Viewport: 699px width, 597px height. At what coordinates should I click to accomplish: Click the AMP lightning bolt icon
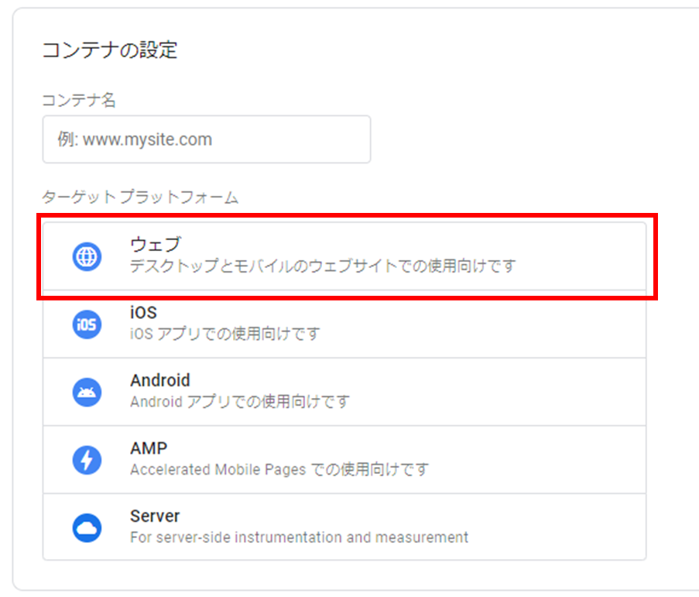pyautogui.click(x=87, y=460)
